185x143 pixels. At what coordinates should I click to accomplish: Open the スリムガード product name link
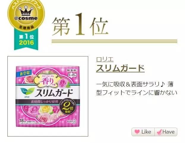(x=120, y=68)
